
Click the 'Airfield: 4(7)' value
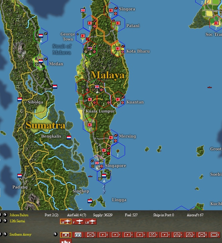pyautogui.click(x=77, y=215)
